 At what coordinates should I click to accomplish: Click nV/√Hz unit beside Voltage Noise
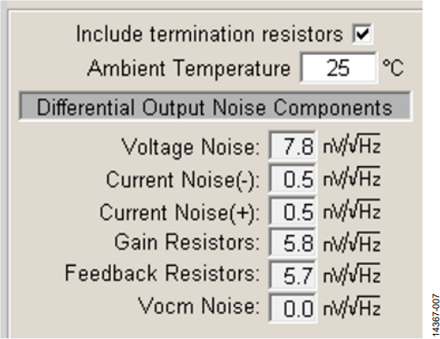(351, 145)
